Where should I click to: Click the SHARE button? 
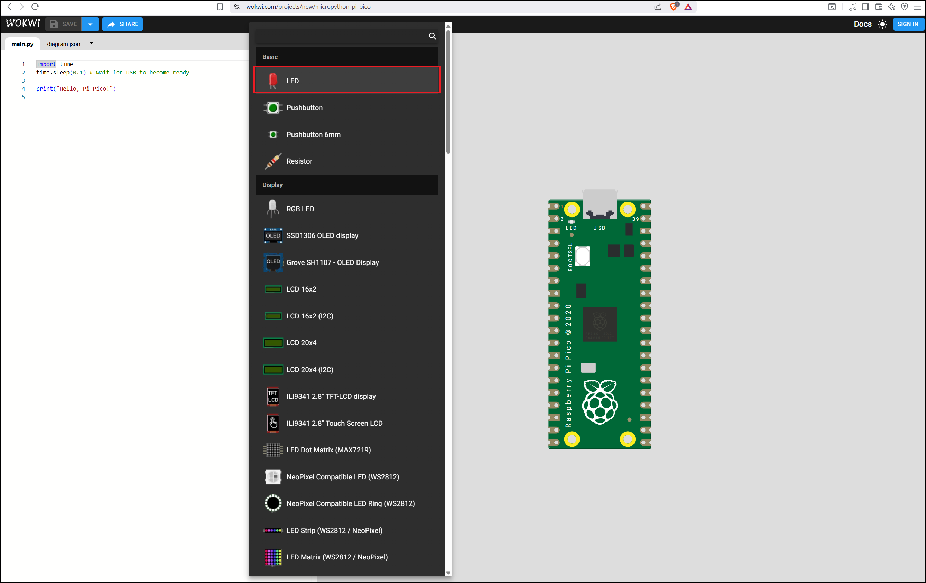(x=122, y=24)
